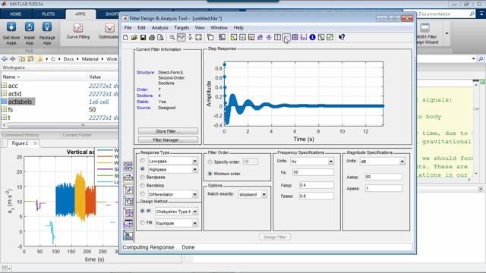This screenshot has height=273, width=486.
Task: Open the Filter Manager
Action: (168, 140)
